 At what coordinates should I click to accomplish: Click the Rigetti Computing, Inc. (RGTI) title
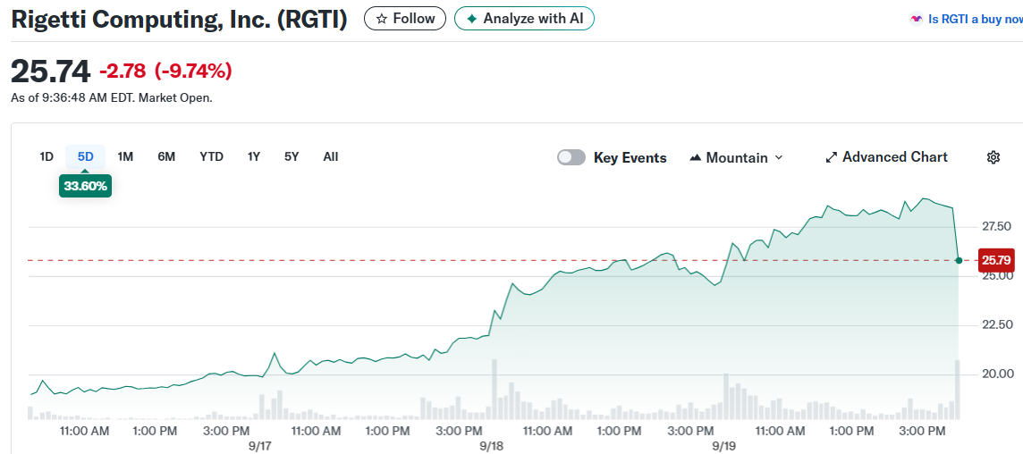click(180, 19)
